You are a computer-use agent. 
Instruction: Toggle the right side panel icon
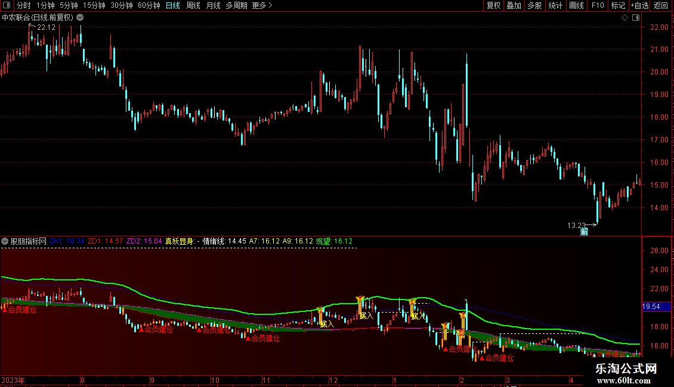coord(636,18)
